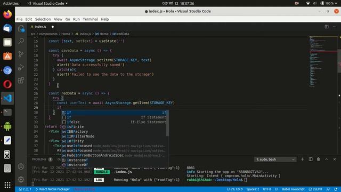
Task: Select the index.js editor tab
Action: click(x=40, y=27)
